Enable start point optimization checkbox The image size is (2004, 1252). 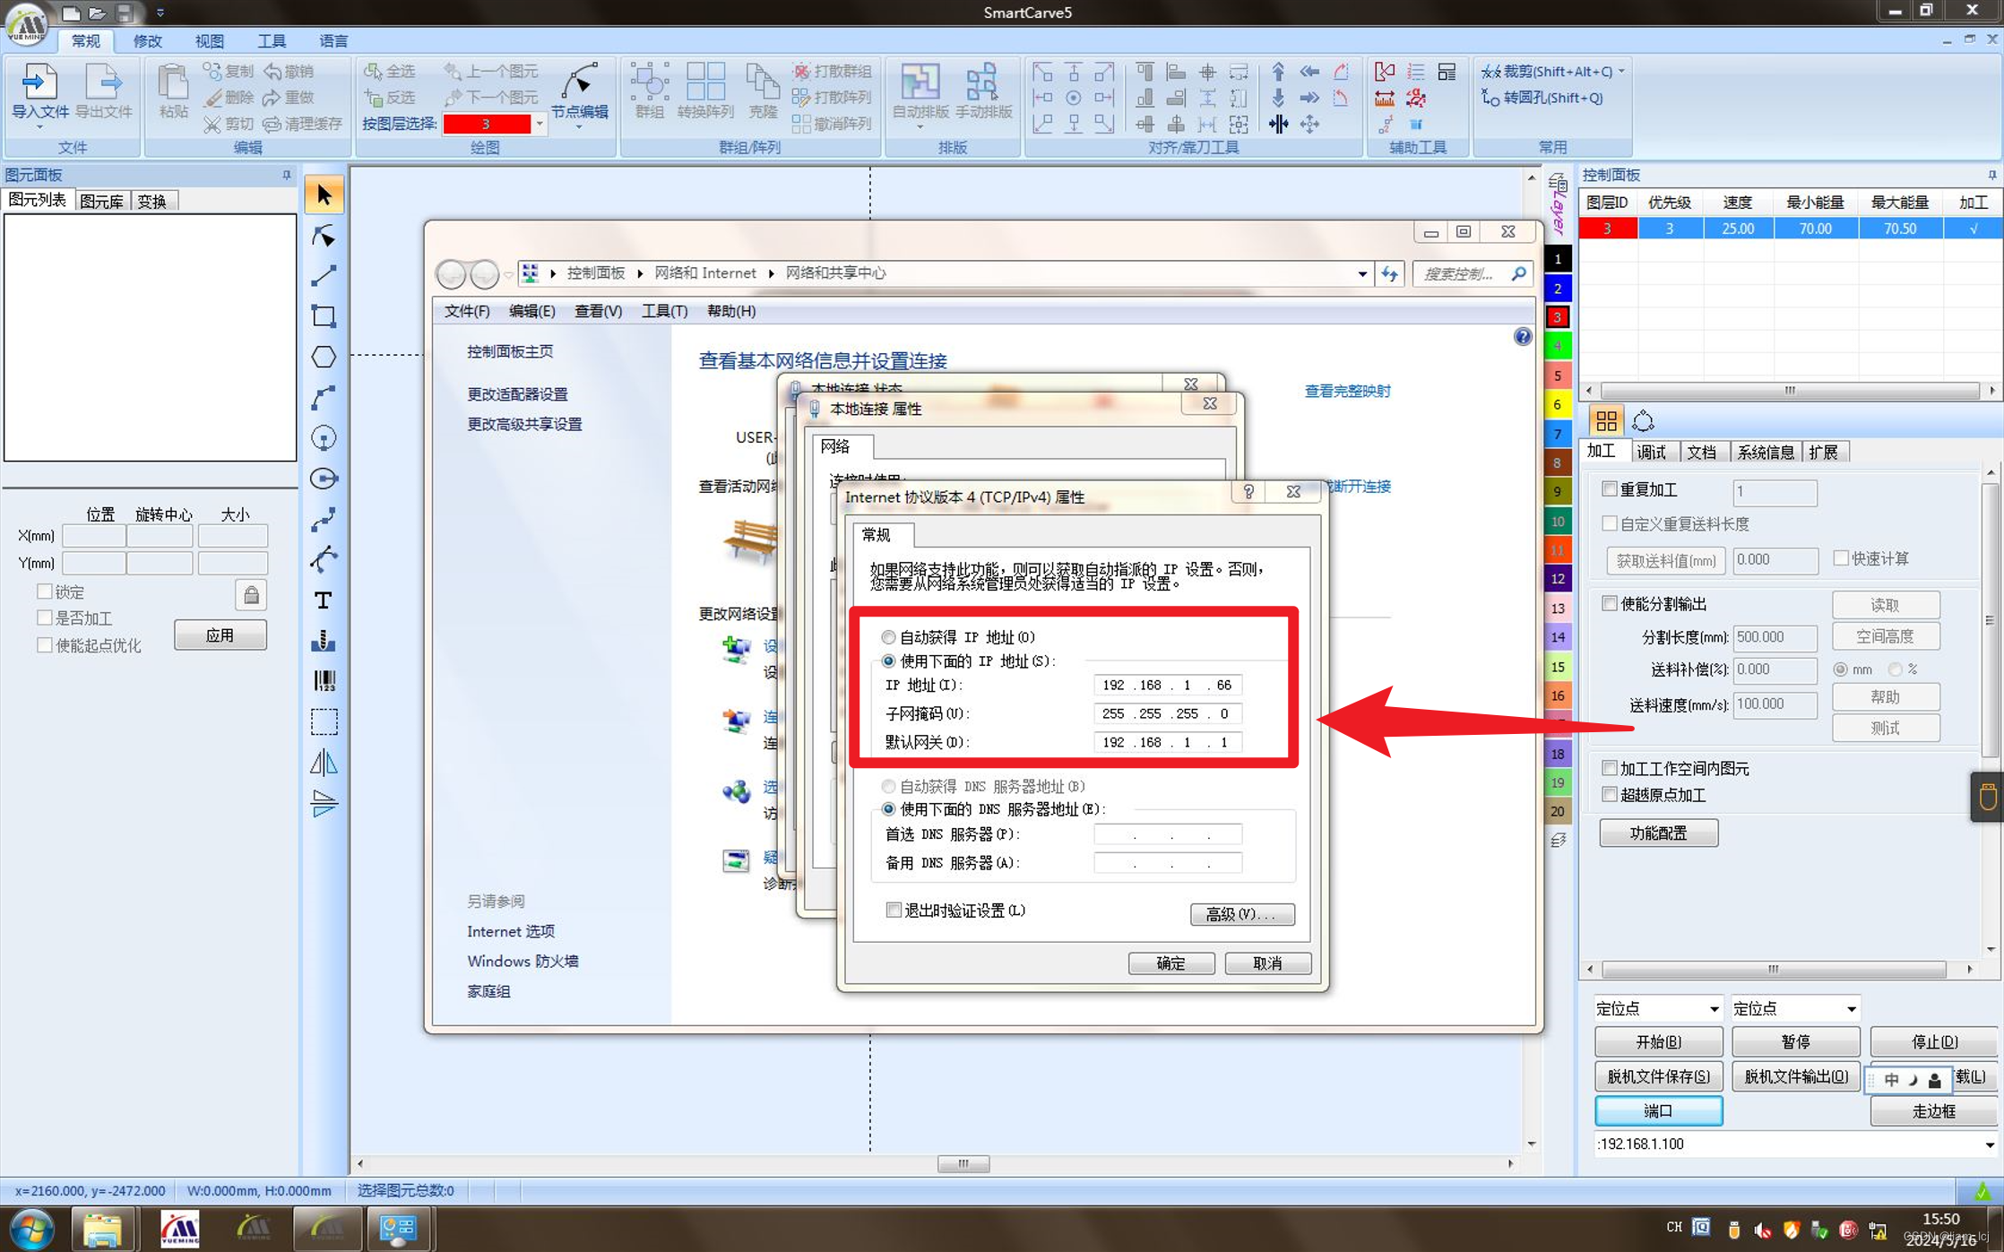[x=44, y=644]
